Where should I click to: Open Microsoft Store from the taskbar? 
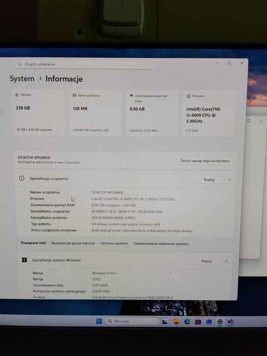coord(198,322)
